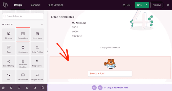Select the Social Sharing block
The image size is (172, 91).
tap(9, 62)
